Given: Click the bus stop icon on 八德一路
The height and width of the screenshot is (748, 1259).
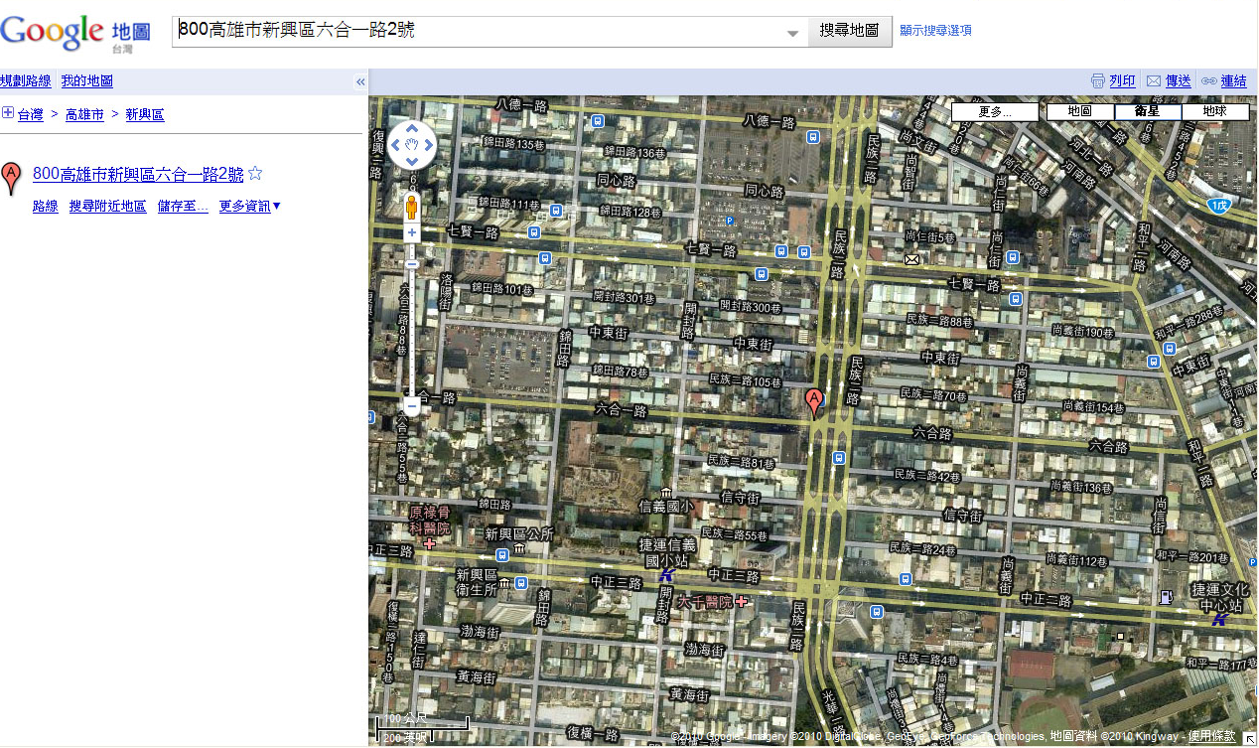Looking at the screenshot, I should [x=597, y=121].
